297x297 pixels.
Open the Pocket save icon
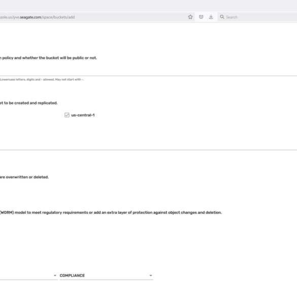pyautogui.click(x=201, y=17)
